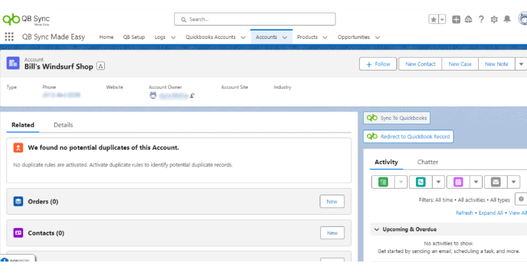Expand the Logs tab dropdown chevron
527x280 pixels.
(173, 37)
